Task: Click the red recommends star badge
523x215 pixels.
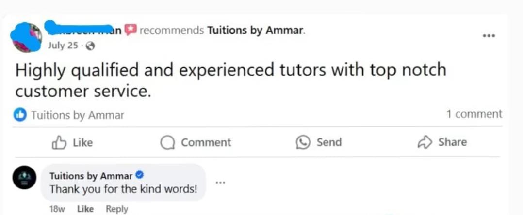Action: coord(130,30)
